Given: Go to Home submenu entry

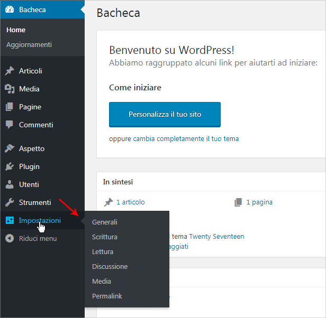Looking at the screenshot, I should click(16, 30).
